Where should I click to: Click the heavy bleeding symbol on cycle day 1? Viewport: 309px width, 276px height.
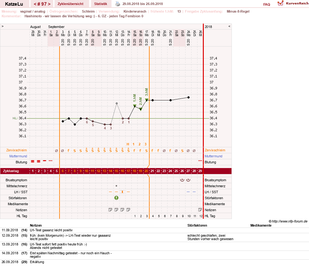pos(33,161)
